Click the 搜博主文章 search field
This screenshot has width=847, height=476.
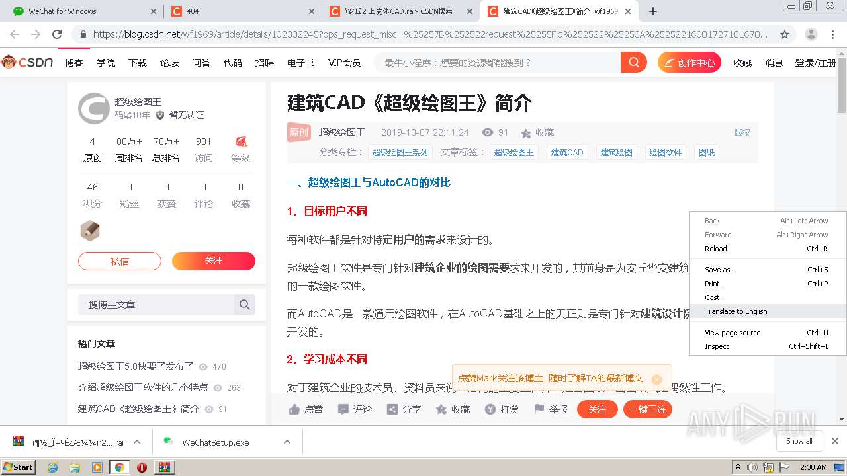point(156,305)
